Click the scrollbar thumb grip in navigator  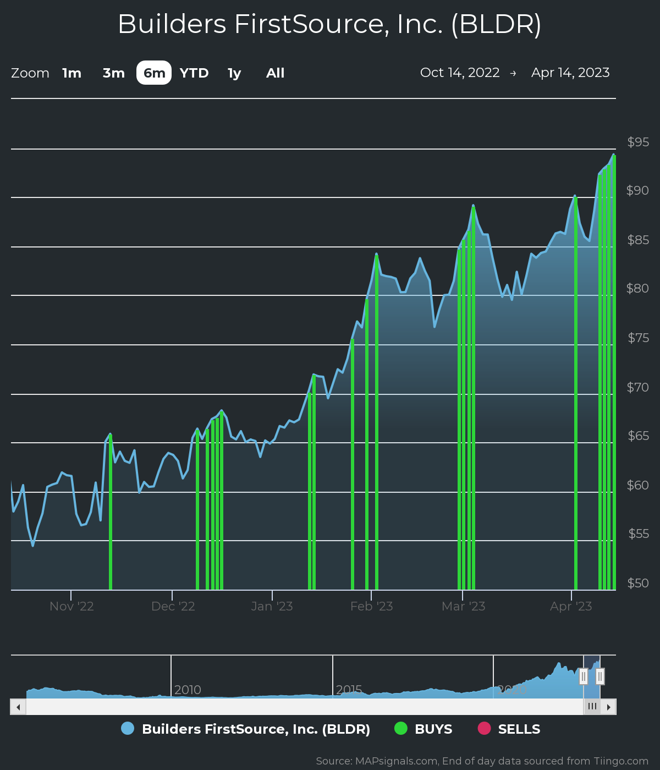pos(592,707)
